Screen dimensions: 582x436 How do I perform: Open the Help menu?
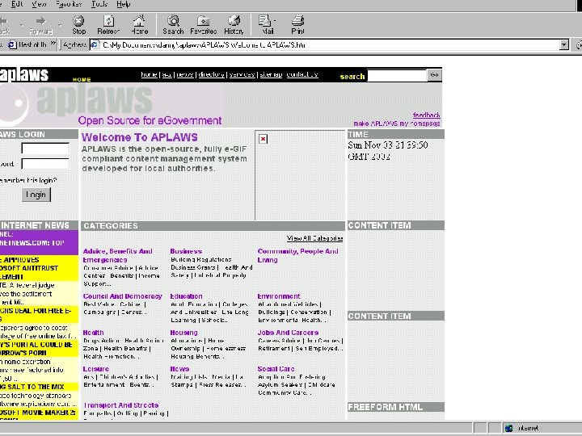[123, 4]
